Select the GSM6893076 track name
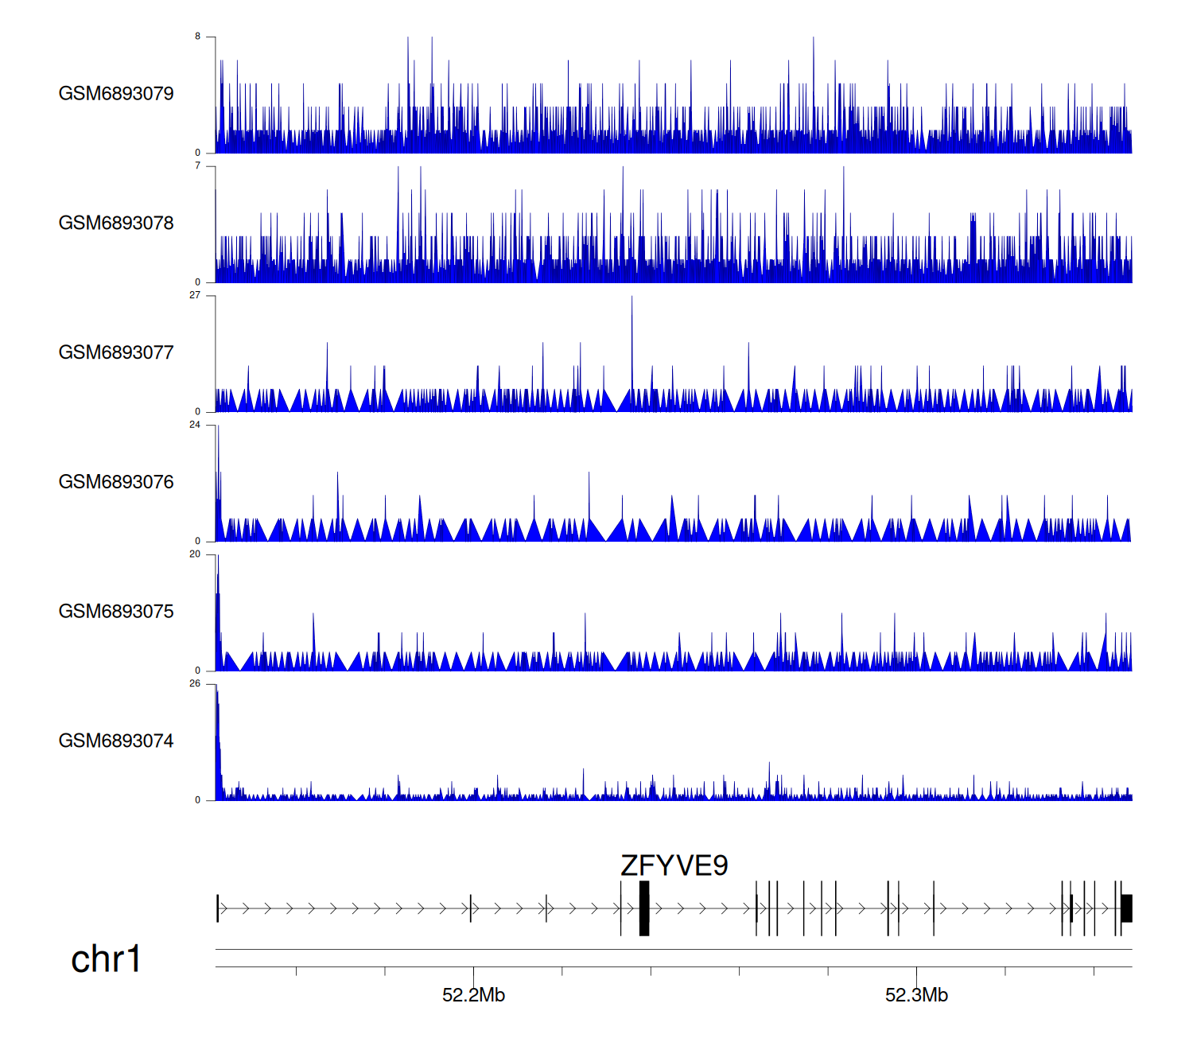 pyautogui.click(x=116, y=482)
